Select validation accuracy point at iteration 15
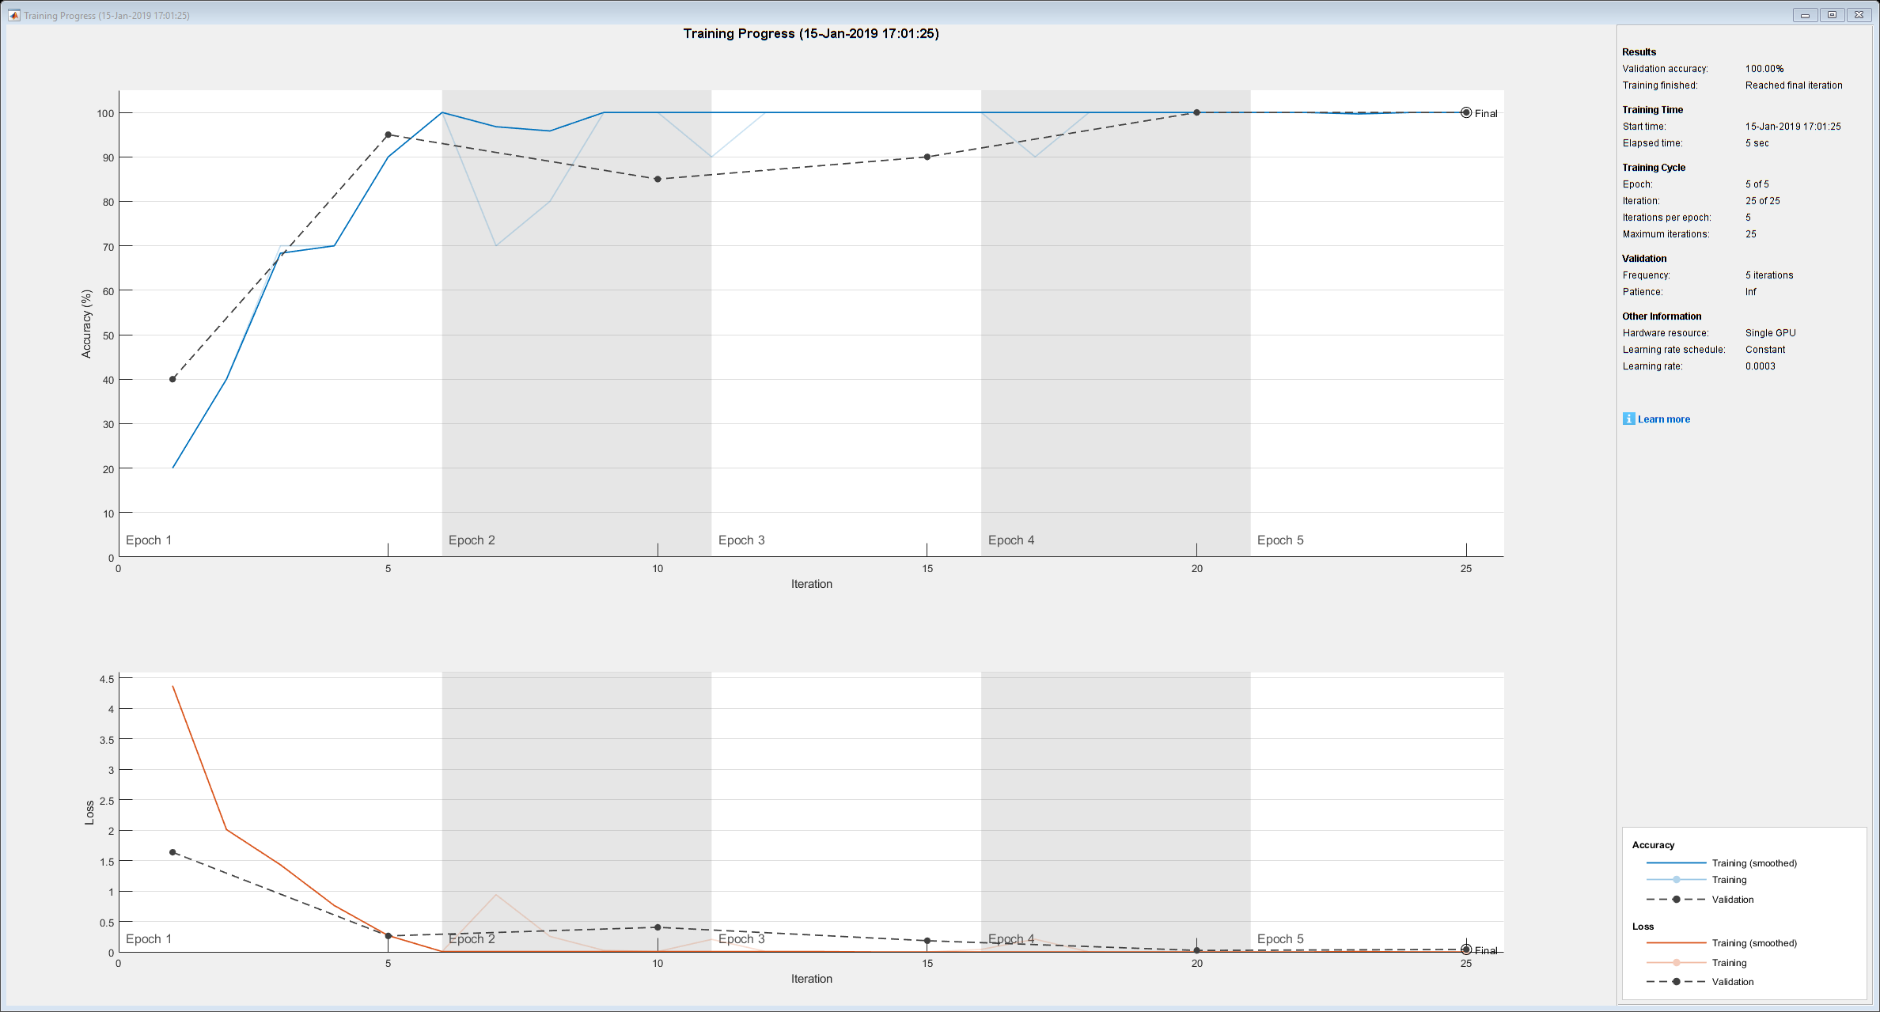Viewport: 1880px width, 1012px height. (x=927, y=157)
